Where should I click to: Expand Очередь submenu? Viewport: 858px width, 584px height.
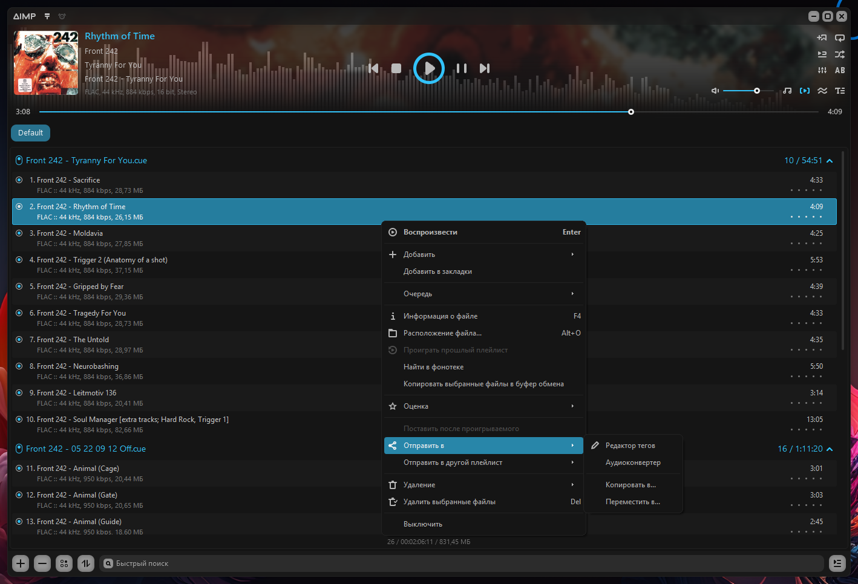pyautogui.click(x=484, y=294)
